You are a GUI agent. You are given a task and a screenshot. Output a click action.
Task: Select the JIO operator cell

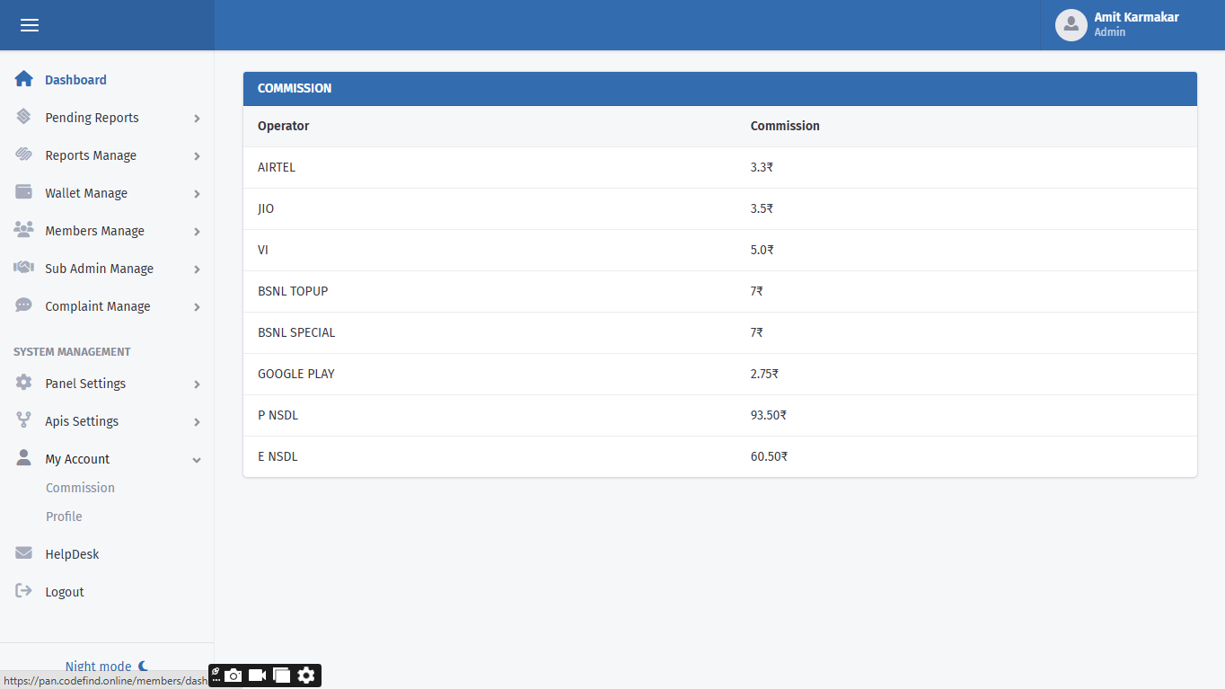[x=266, y=208]
